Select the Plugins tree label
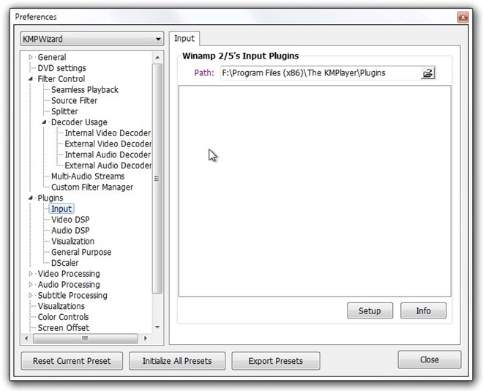This screenshot has height=391, width=483. point(50,198)
